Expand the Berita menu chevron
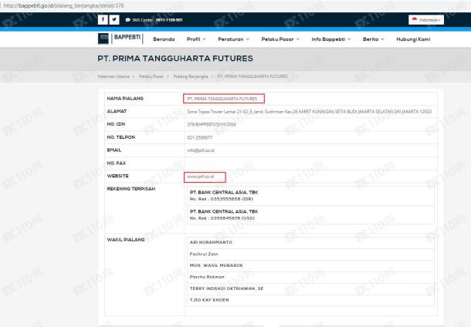This screenshot has width=471, height=327. [382, 39]
